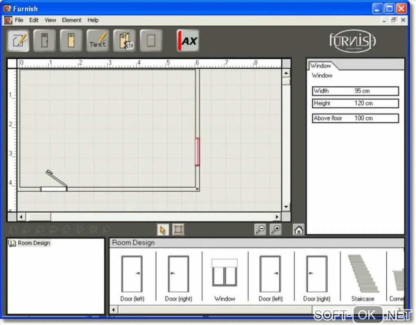Click the "Window" heading in properties panel

coord(322,76)
